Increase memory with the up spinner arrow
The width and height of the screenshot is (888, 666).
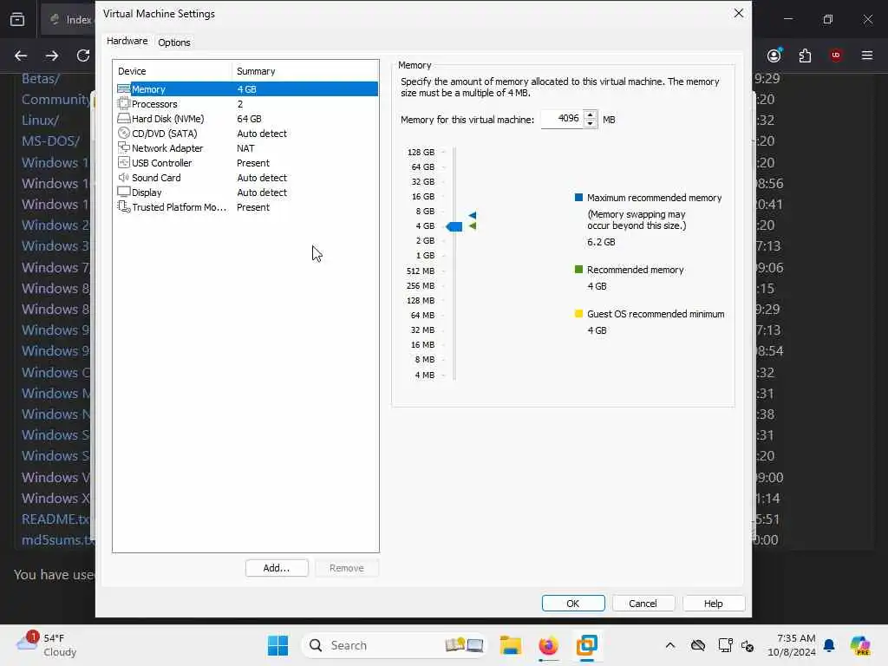[590, 114]
